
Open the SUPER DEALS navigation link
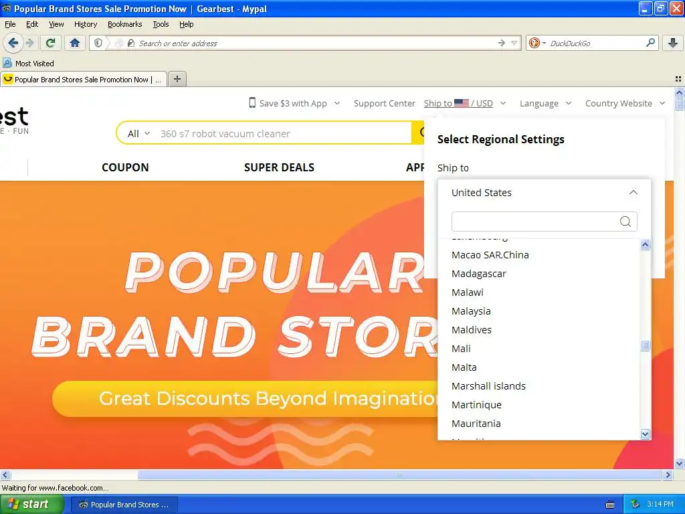pos(279,167)
